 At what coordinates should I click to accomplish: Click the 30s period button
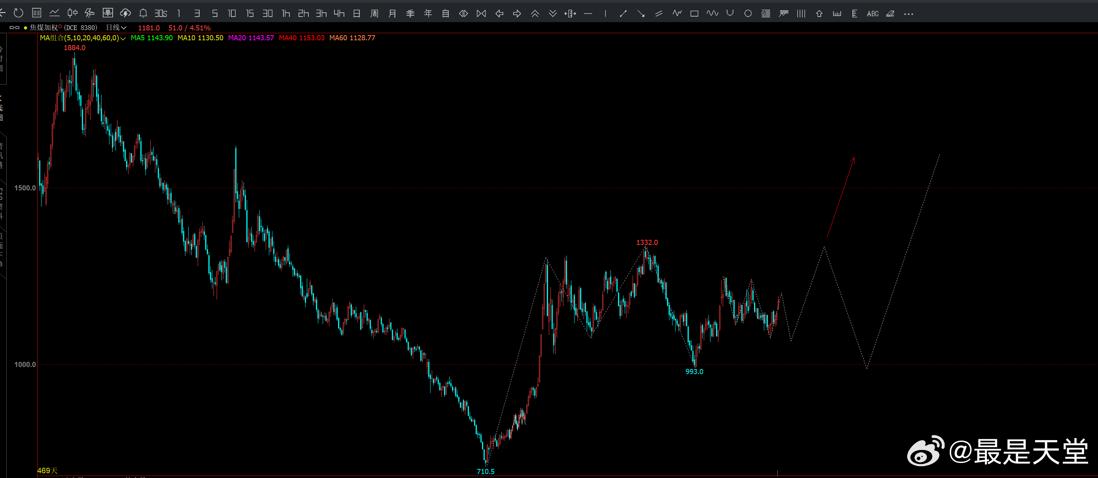(x=161, y=14)
